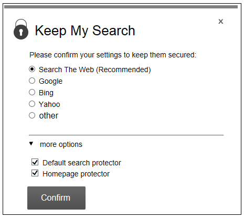244x218 pixels.
Task: Select the Search The Web radio button
Action: 32,69
